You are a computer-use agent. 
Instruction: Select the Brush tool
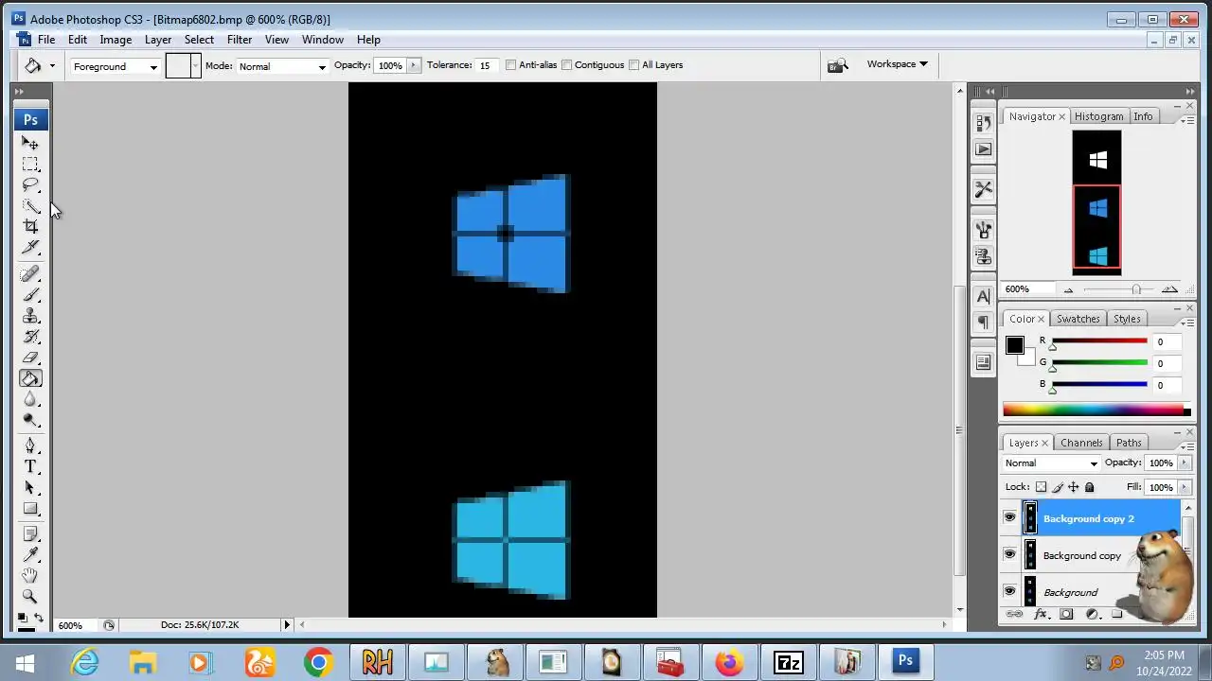30,295
